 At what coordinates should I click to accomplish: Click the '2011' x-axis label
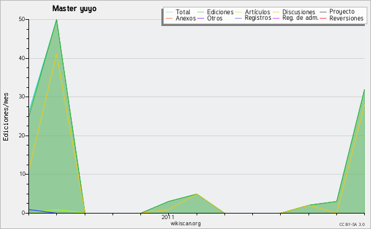168,217
